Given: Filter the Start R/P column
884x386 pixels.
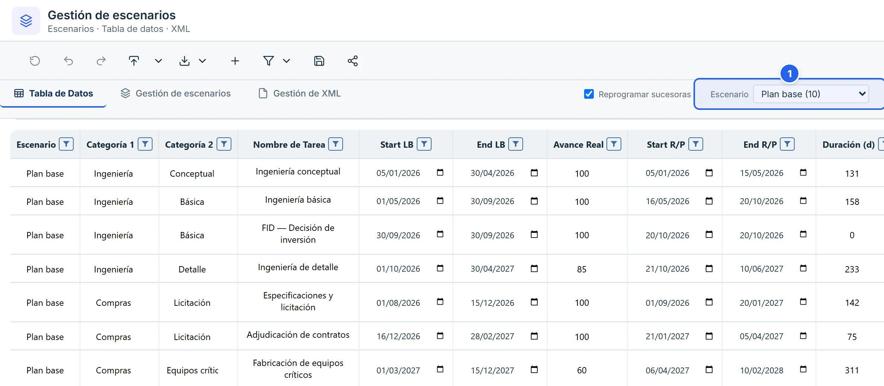Looking at the screenshot, I should [x=696, y=144].
